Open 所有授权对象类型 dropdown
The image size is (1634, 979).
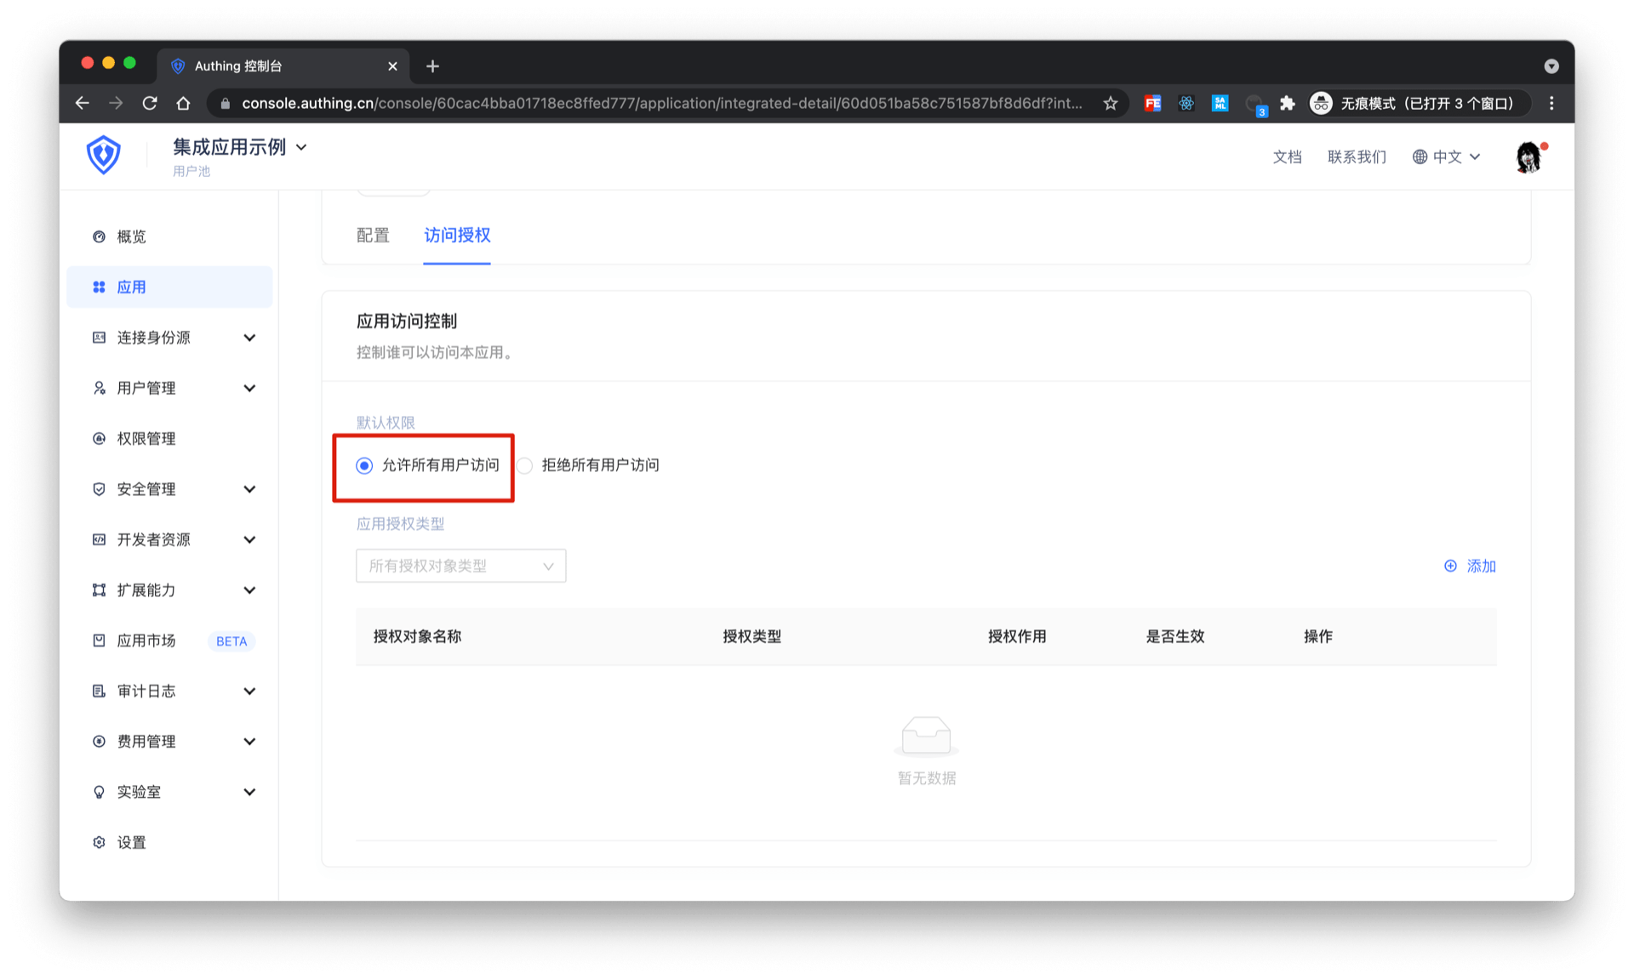[x=460, y=566]
